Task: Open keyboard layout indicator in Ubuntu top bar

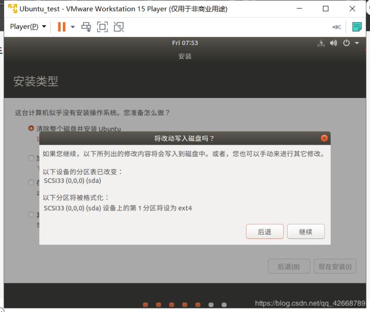Action: 321,43
